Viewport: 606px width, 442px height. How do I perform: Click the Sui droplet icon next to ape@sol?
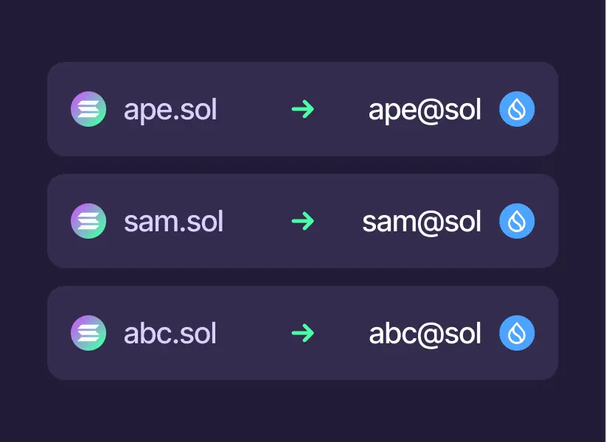(x=517, y=110)
